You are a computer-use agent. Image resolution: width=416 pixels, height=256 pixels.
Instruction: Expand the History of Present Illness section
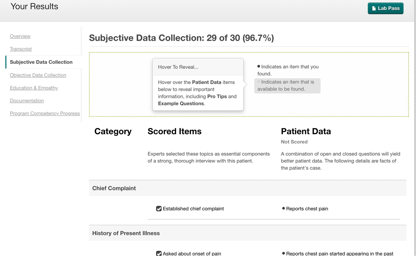[x=126, y=233]
